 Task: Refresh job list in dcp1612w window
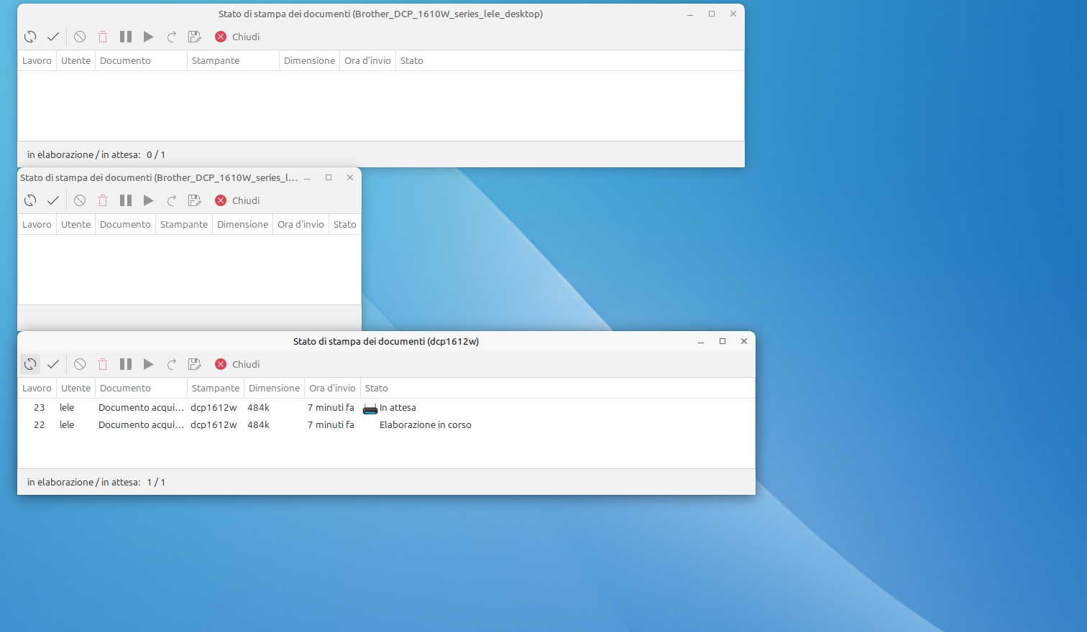click(x=30, y=364)
